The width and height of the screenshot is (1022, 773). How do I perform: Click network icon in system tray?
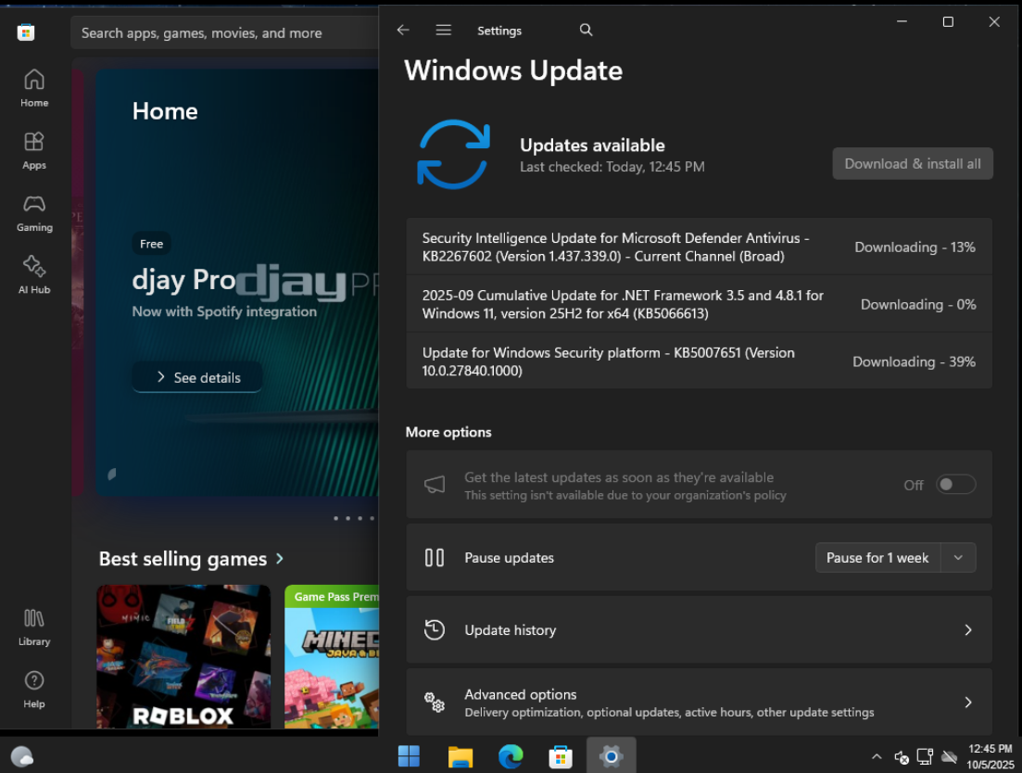coord(925,756)
